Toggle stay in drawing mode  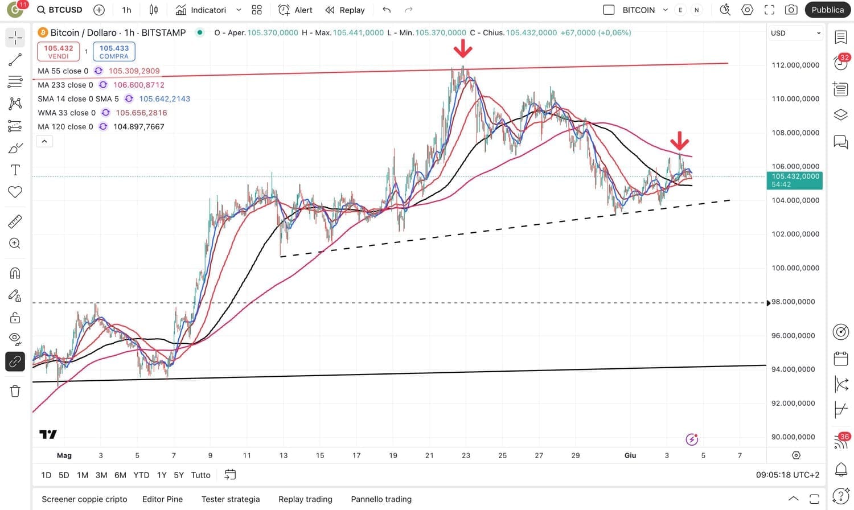pos(15,295)
